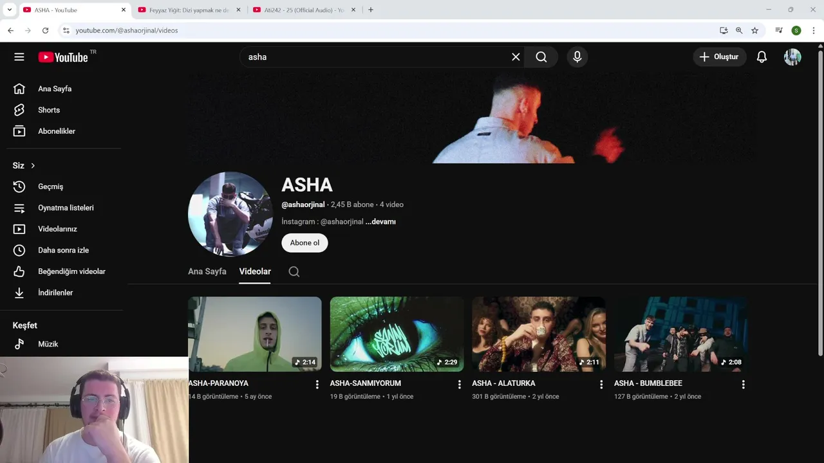Click the magnifier search button

[x=541, y=57]
